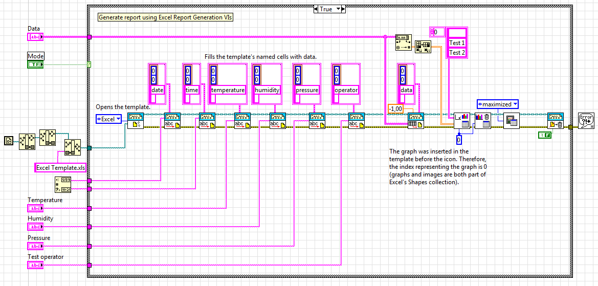
Task: Go to previous case with left arrow
Action: pos(316,9)
